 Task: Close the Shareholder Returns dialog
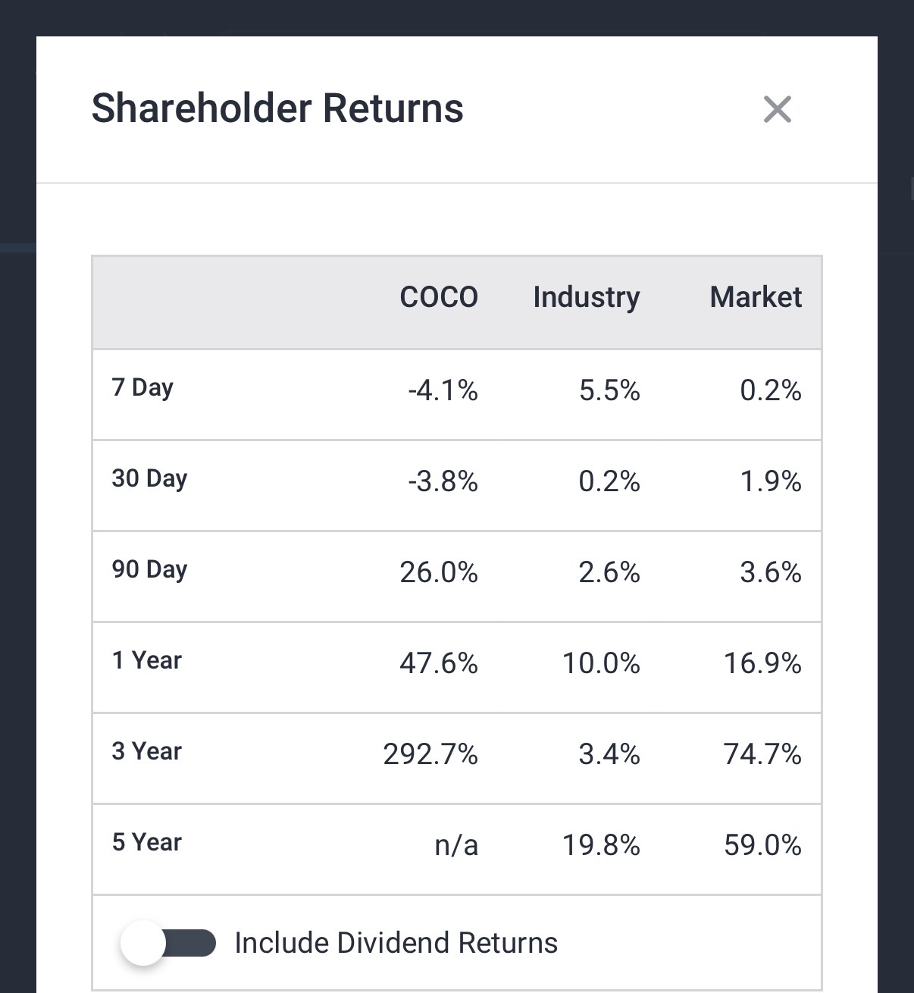[x=777, y=109]
